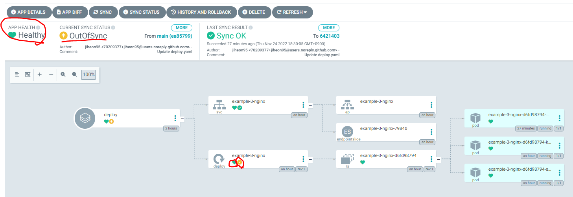
Task: Select the deploy application root node icon
Action: click(85, 118)
